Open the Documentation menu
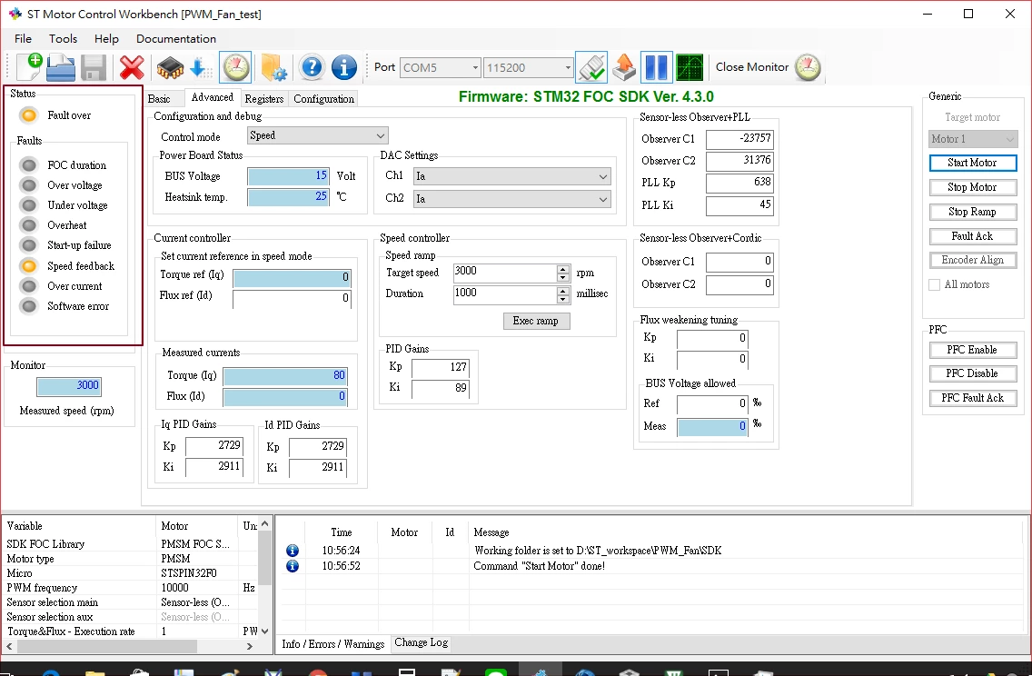Screen dimensions: 1032x676 point(175,39)
